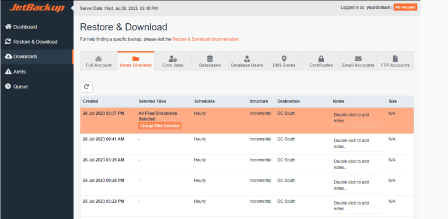Click the Queue clock icon
448x219 pixels.
8,86
